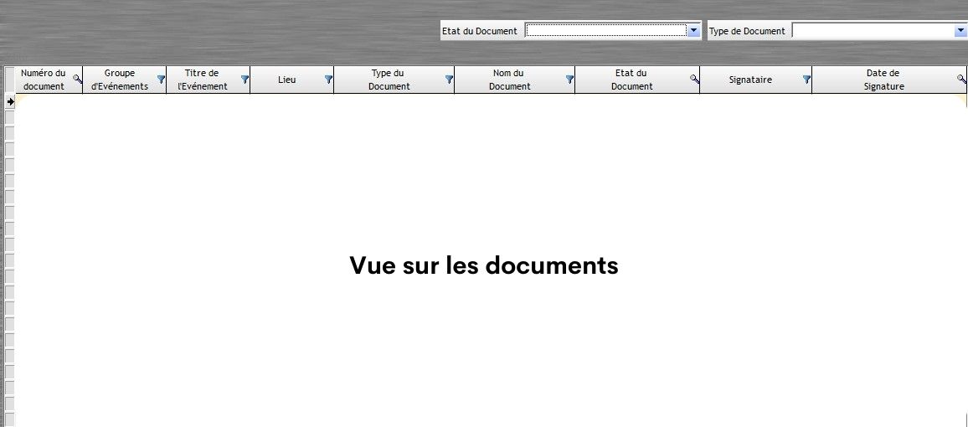
Task: Click the Lieu column header label
Action: pyautogui.click(x=286, y=80)
